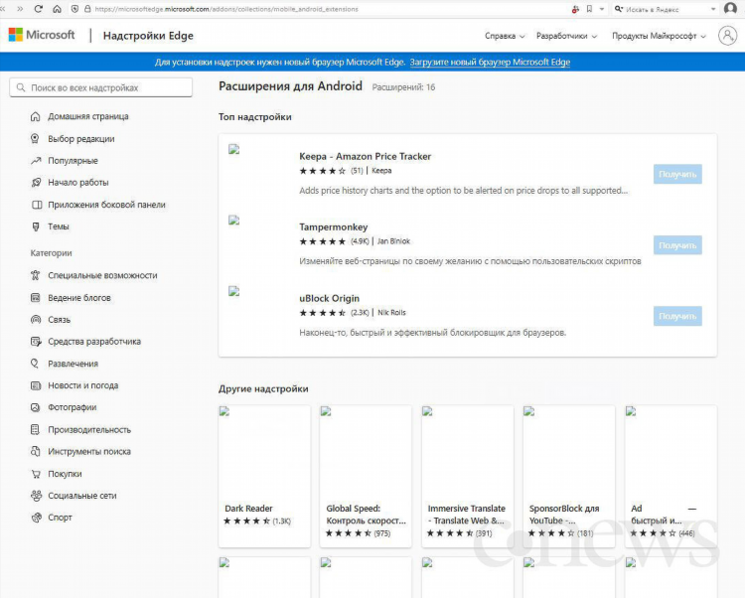The image size is (745, 598).
Task: Click the Инструменты поиска icon
Action: tap(36, 452)
